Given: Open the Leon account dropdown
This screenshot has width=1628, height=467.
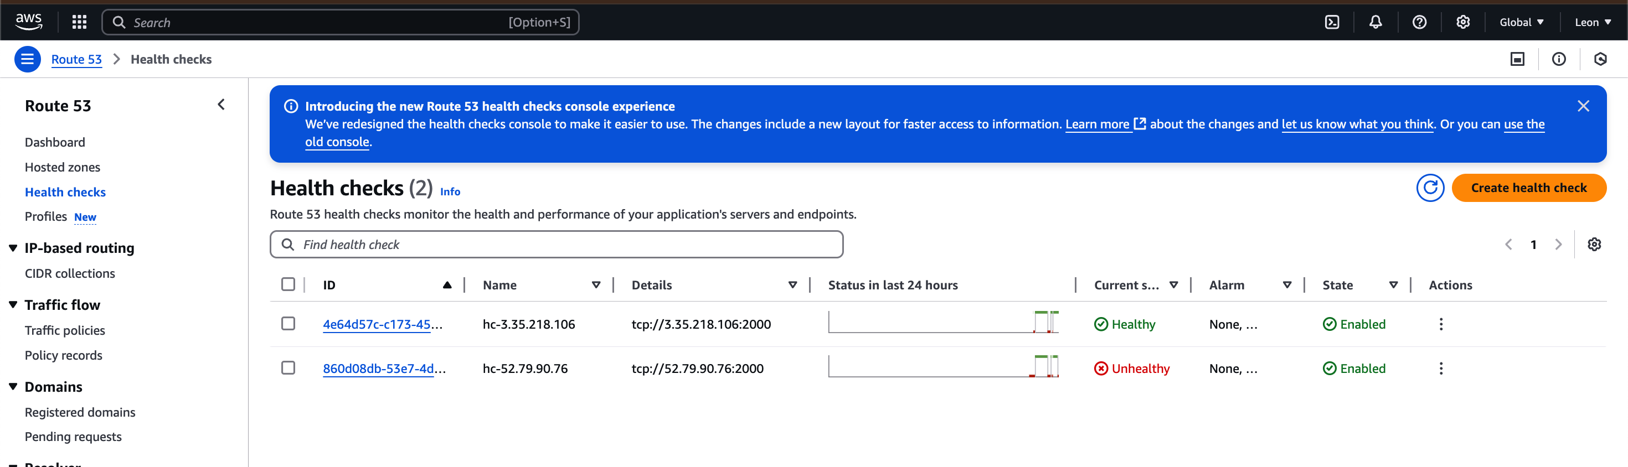Looking at the screenshot, I should point(1592,22).
